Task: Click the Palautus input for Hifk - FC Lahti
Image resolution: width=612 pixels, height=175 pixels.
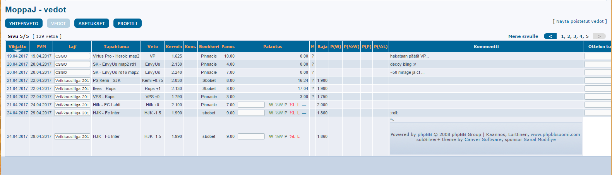Action: click(x=251, y=105)
